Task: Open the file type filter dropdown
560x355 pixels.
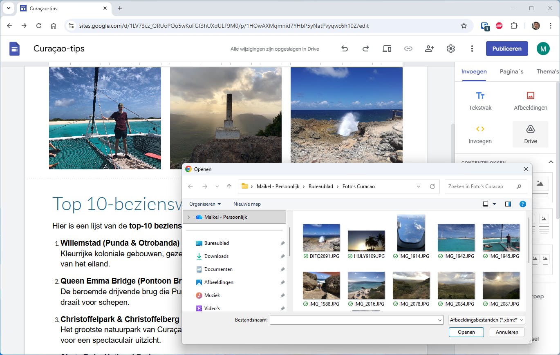Action: click(486, 320)
